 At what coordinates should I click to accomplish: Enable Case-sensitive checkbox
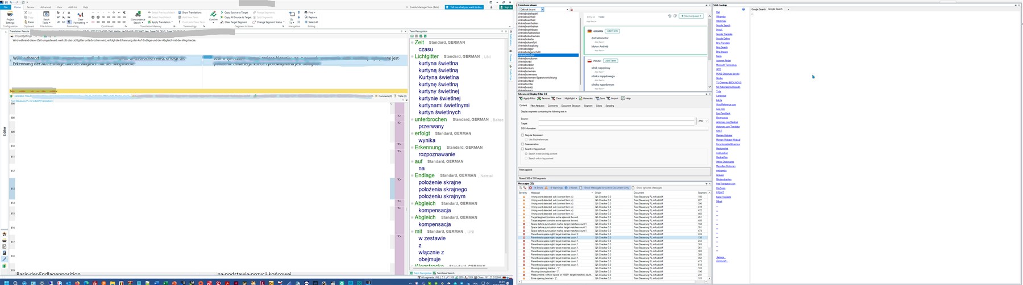click(x=522, y=144)
